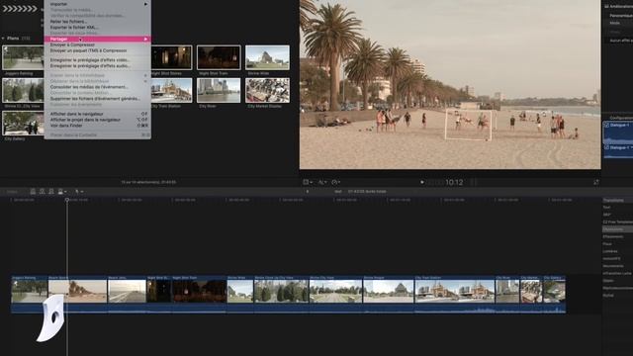Click the 10:12 timecode display
The image size is (633, 356).
pos(454,182)
